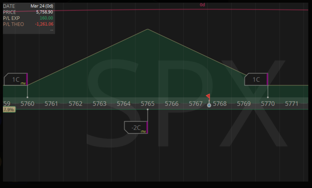This screenshot has height=188, width=312.
Task: Click the blue circle current price handle
Action: click(209, 105)
